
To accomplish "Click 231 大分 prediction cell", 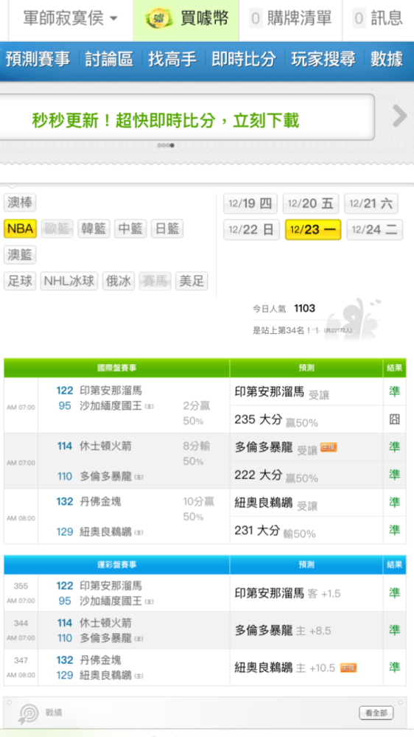I will tap(306, 531).
